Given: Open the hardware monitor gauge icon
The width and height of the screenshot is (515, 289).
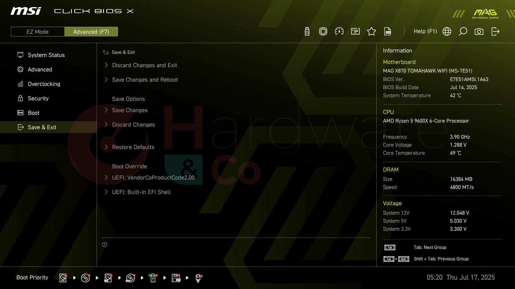Looking at the screenshot, I should pos(339,32).
